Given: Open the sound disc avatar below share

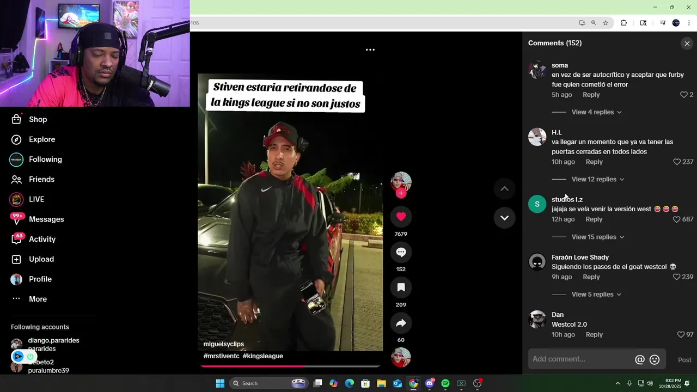Looking at the screenshot, I should 401,357.
